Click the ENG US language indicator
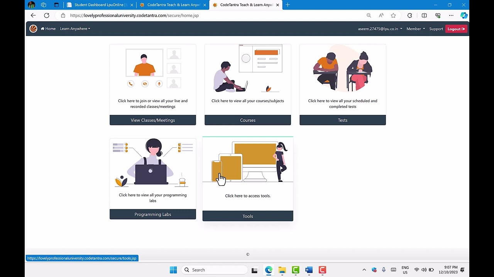Image resolution: width=494 pixels, height=277 pixels. 405,270
